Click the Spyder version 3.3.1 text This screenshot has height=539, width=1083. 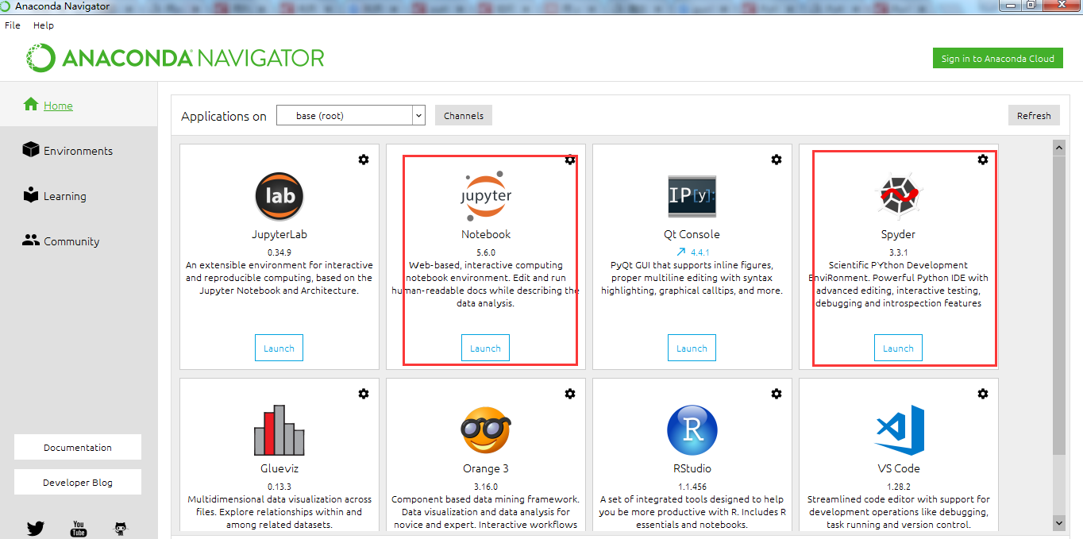click(x=899, y=252)
